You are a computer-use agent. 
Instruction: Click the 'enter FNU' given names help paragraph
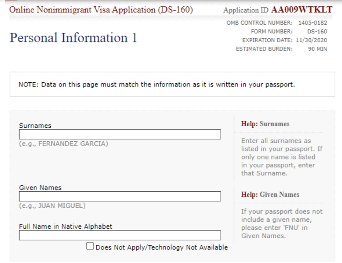point(282,224)
